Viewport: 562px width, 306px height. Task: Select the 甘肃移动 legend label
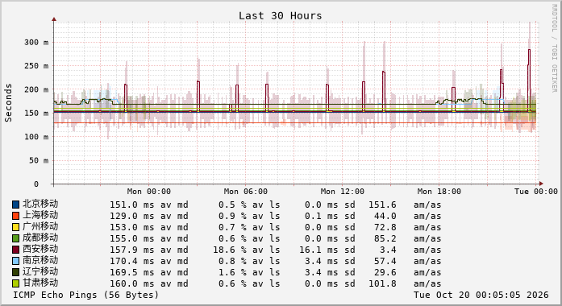pyautogui.click(x=40, y=283)
